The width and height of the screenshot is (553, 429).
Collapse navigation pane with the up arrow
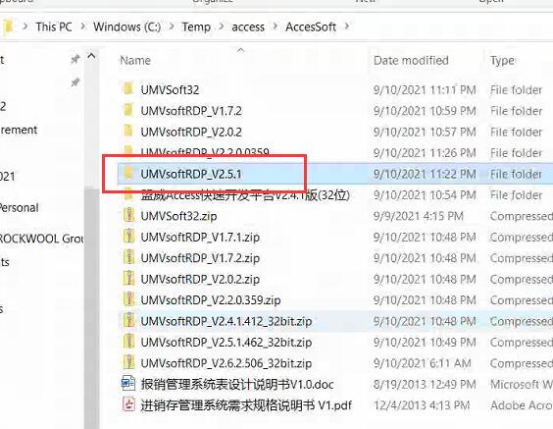tap(91, 56)
